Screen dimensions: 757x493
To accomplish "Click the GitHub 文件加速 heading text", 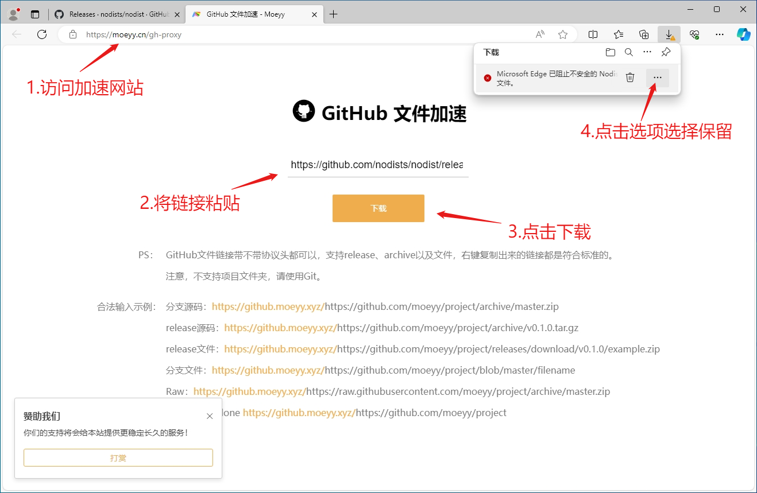I will click(394, 114).
